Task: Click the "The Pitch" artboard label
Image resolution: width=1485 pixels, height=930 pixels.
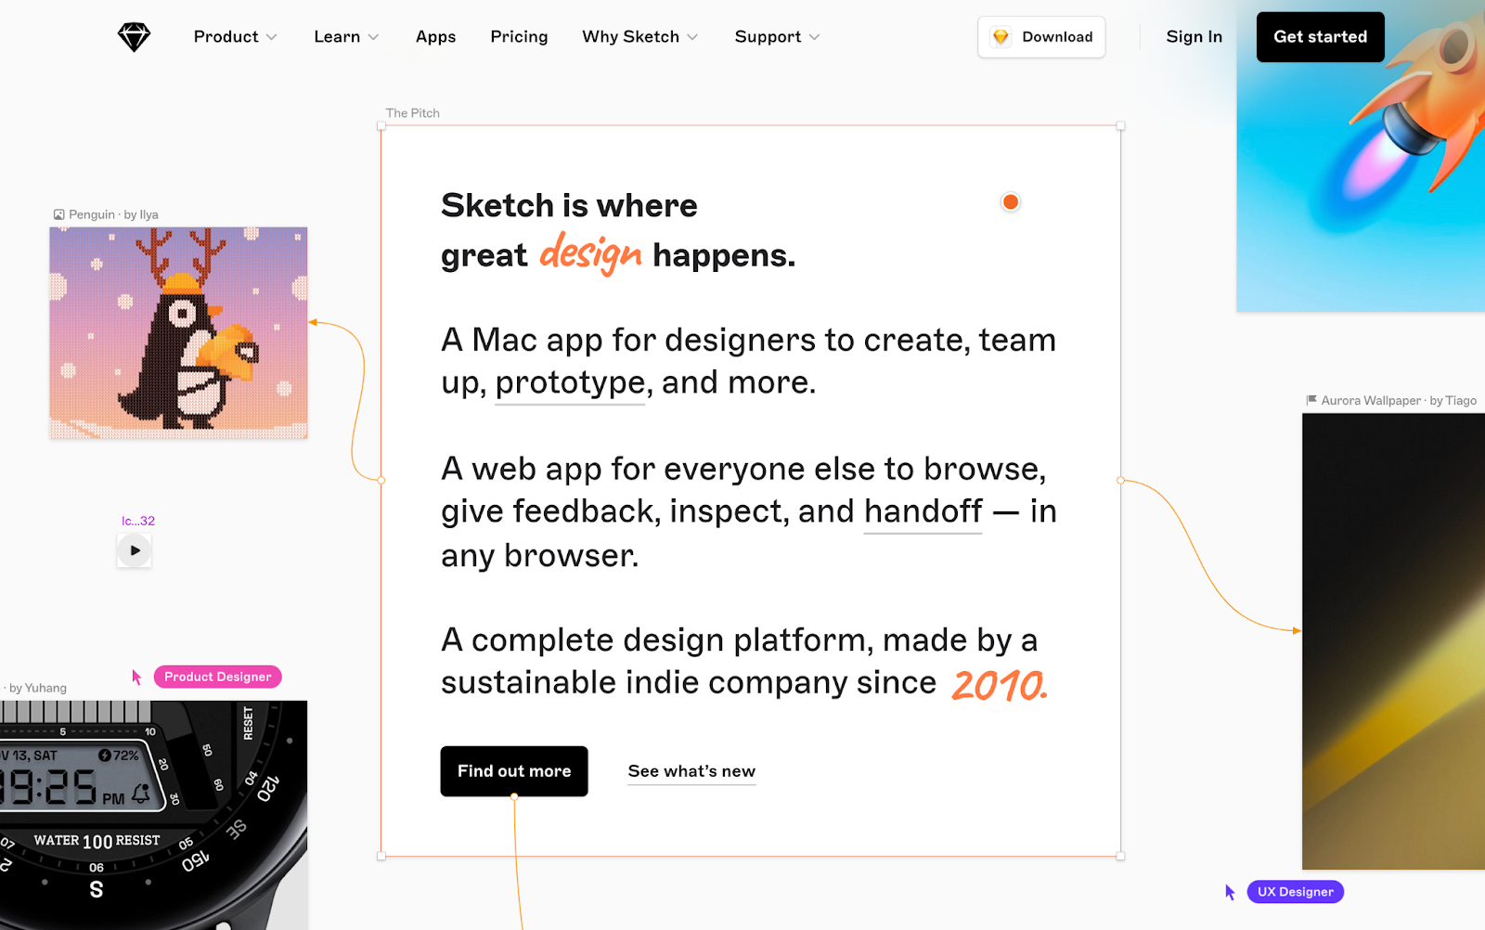Action: click(413, 113)
